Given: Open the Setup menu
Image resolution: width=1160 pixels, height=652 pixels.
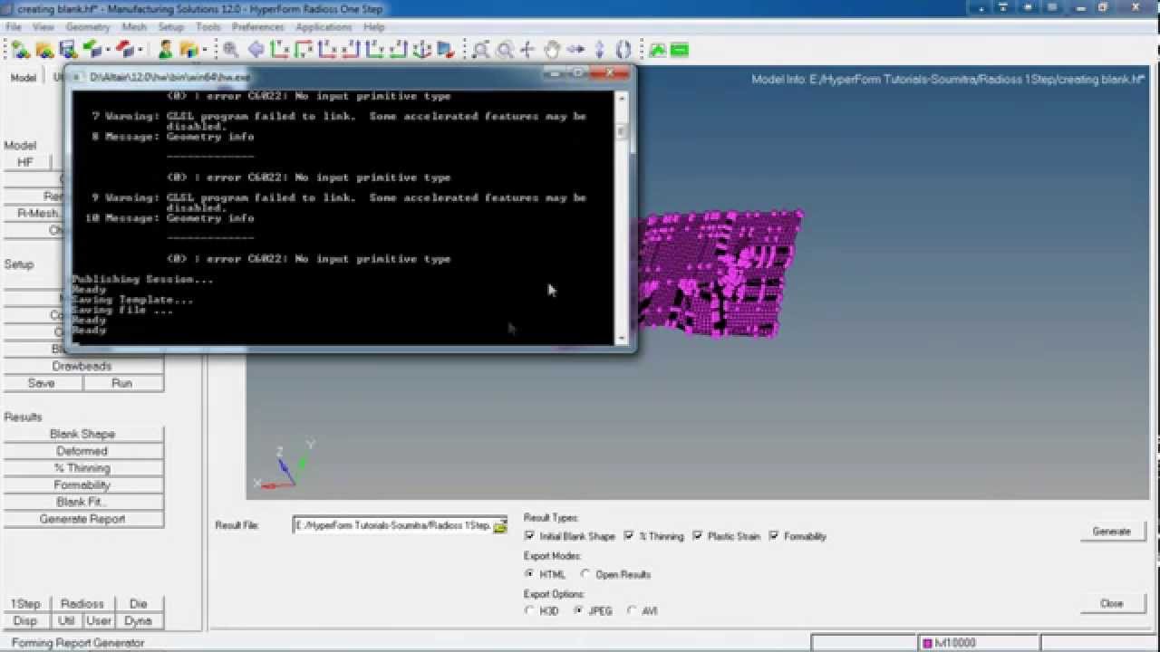Looking at the screenshot, I should click(x=170, y=27).
